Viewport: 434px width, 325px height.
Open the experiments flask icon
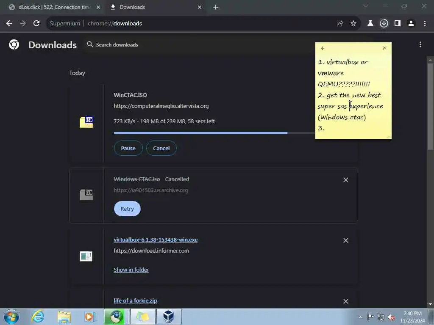[370, 24]
